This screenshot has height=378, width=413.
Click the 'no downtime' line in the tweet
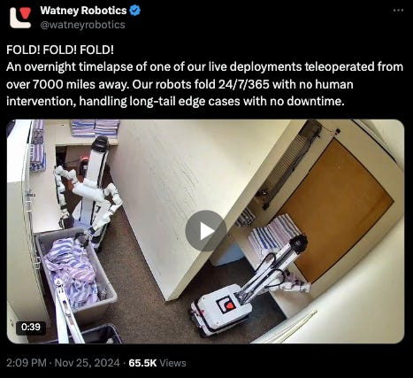point(175,102)
